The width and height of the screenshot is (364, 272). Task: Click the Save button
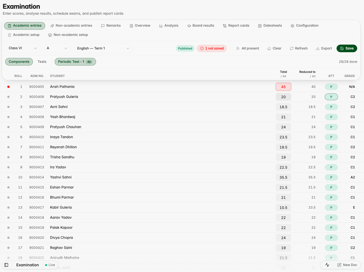pyautogui.click(x=347, y=48)
